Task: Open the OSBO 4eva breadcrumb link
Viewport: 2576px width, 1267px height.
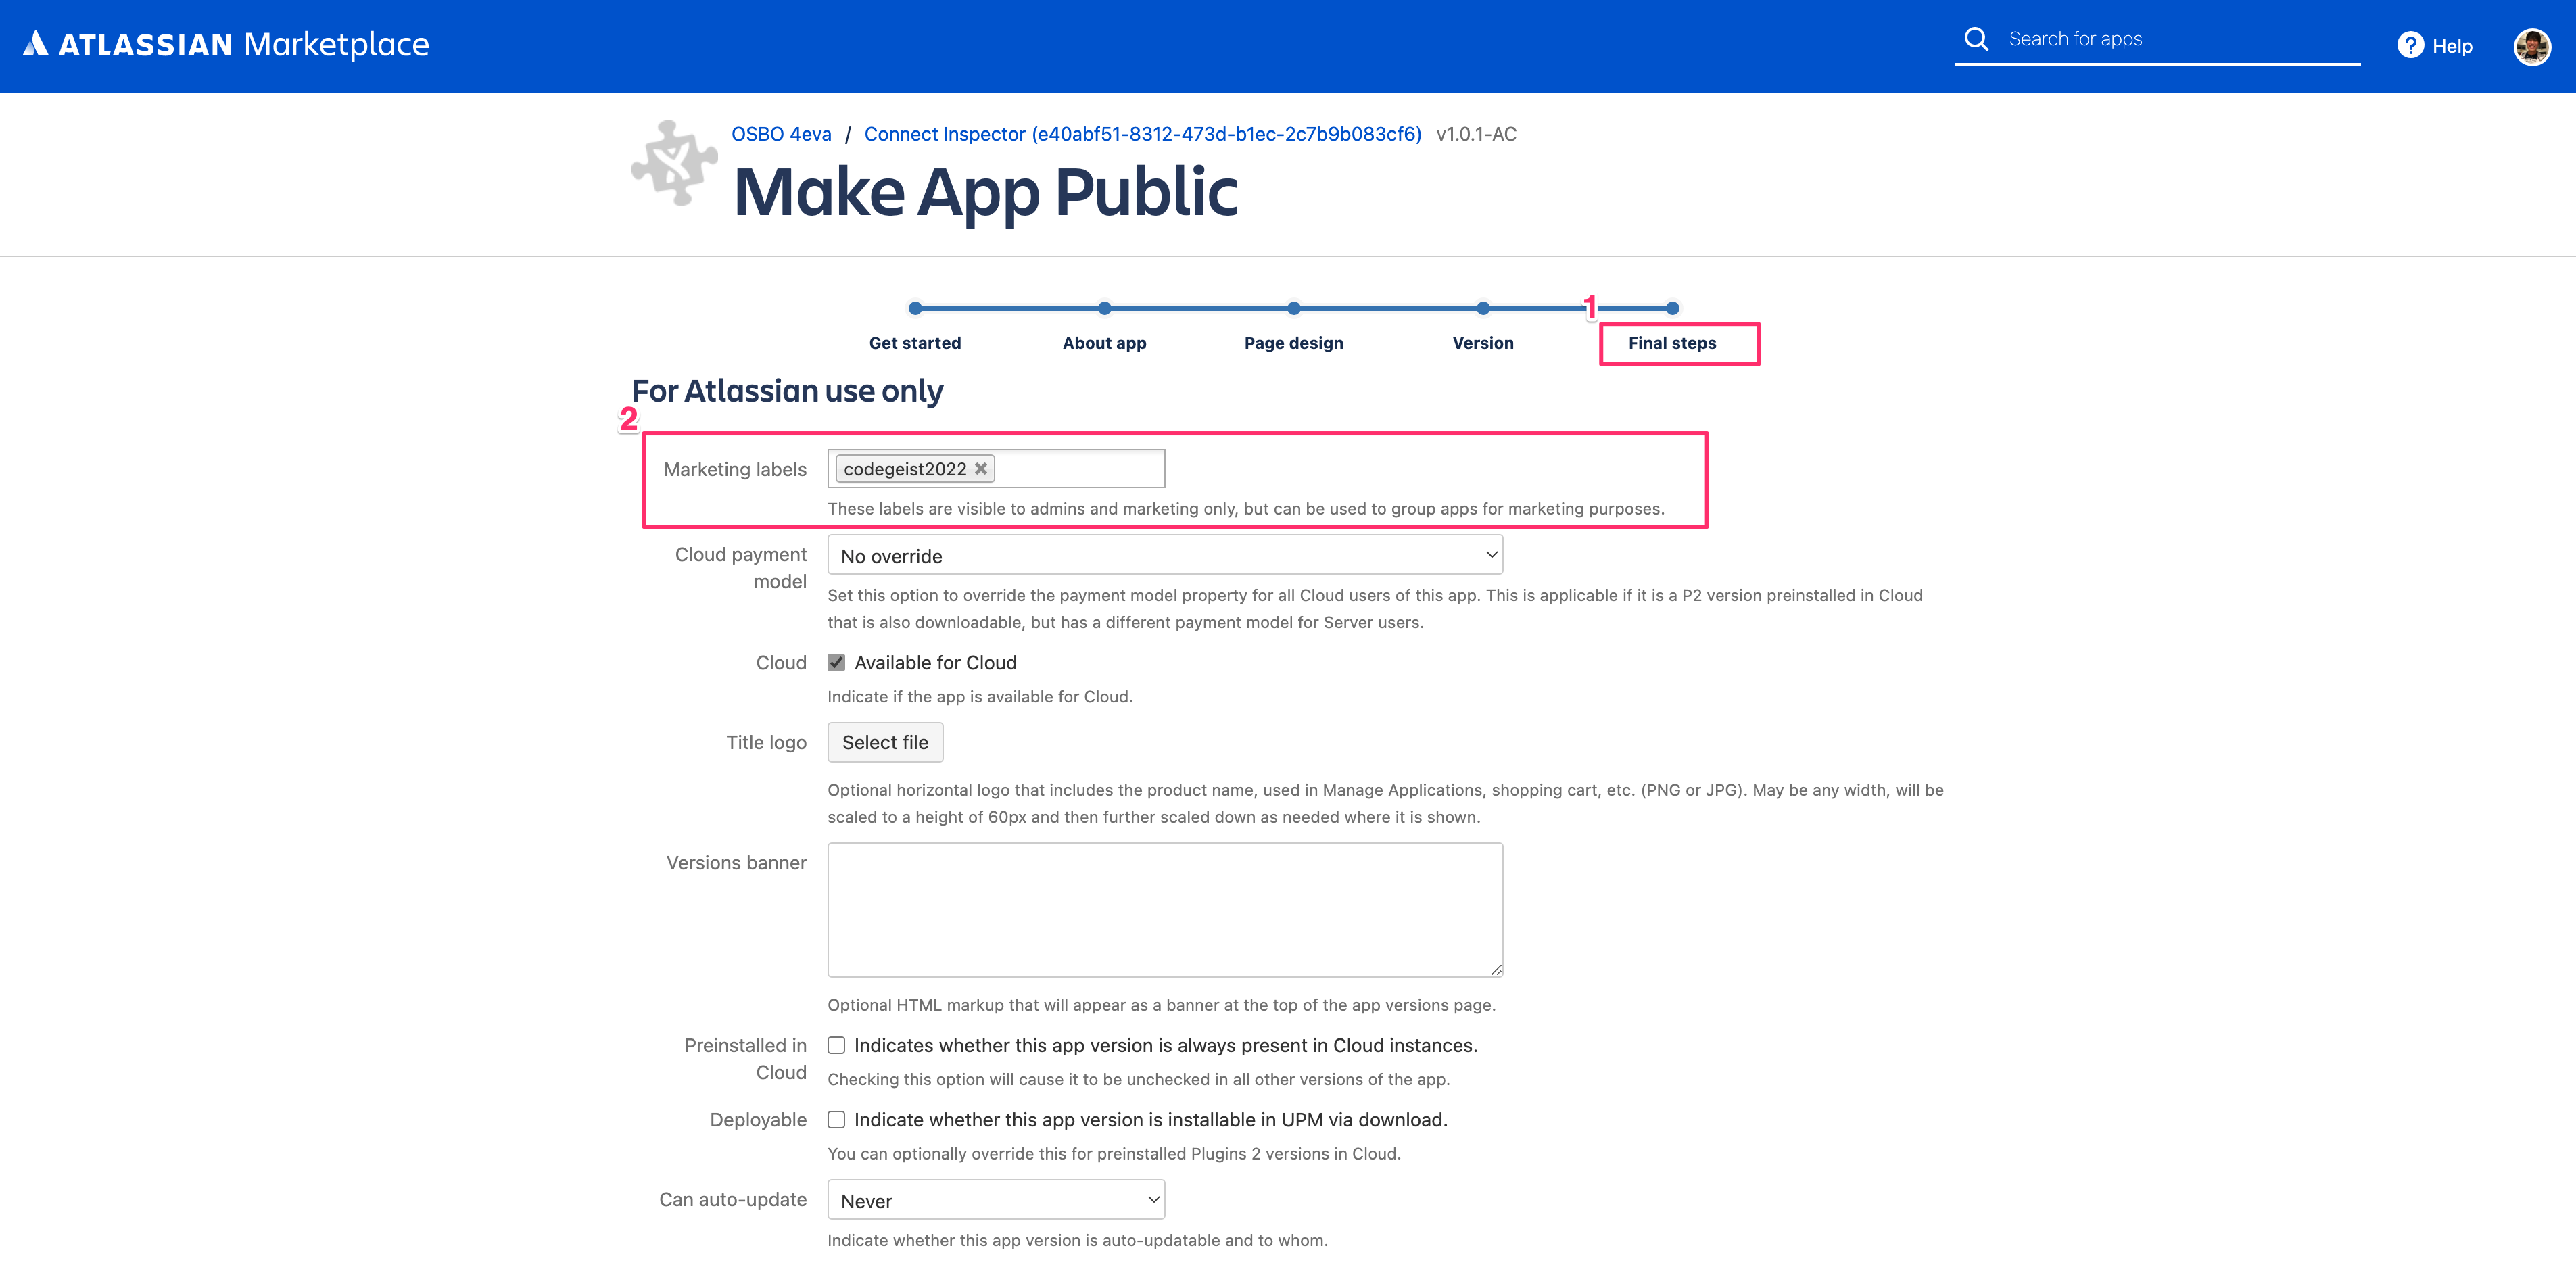Action: 781,134
